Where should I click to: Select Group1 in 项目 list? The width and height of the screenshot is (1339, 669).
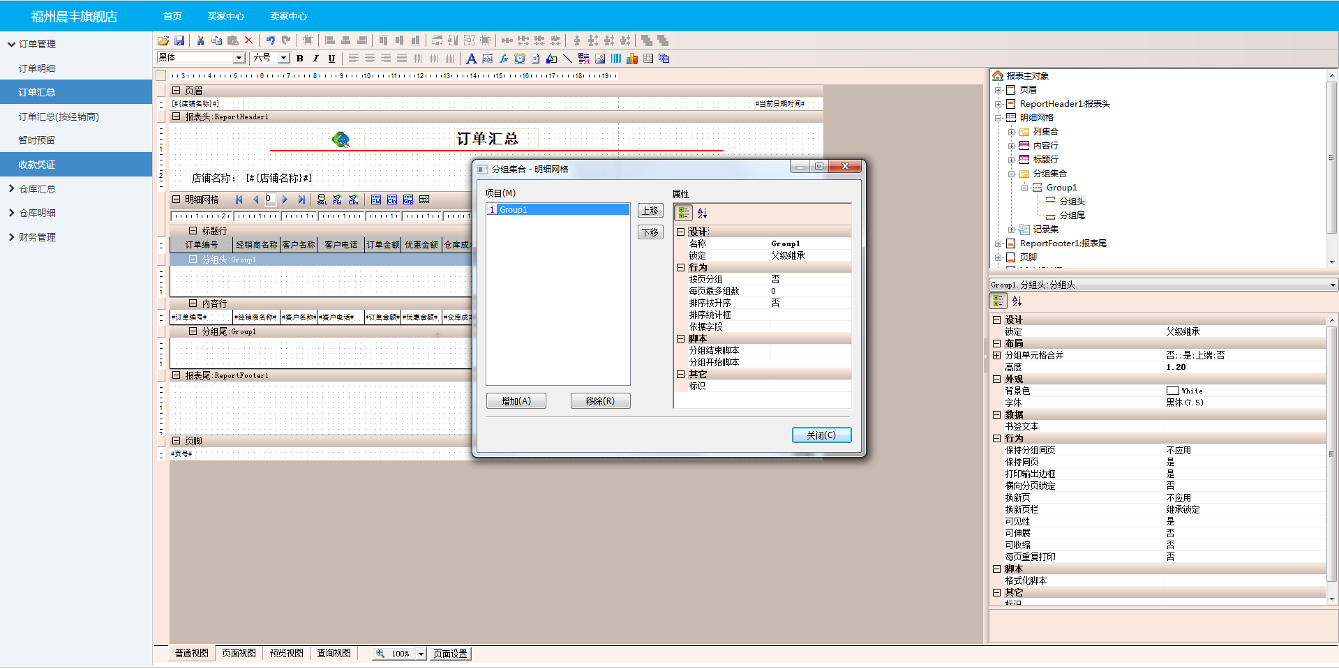[x=558, y=209]
